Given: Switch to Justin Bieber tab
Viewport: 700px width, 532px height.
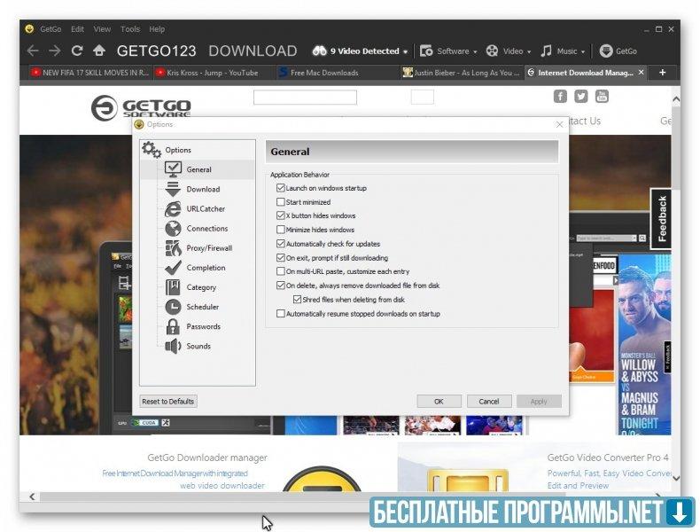Looking at the screenshot, I should [462, 73].
